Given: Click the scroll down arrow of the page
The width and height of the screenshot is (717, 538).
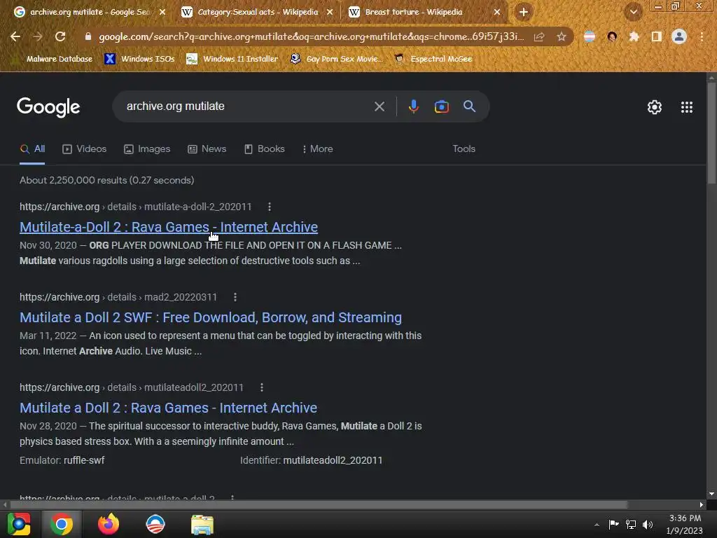Looking at the screenshot, I should pos(711,494).
